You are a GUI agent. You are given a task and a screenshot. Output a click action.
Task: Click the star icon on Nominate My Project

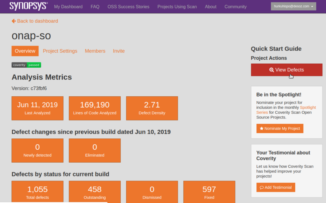point(262,128)
